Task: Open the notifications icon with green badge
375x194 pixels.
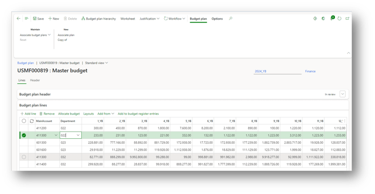Action: click(x=332, y=18)
